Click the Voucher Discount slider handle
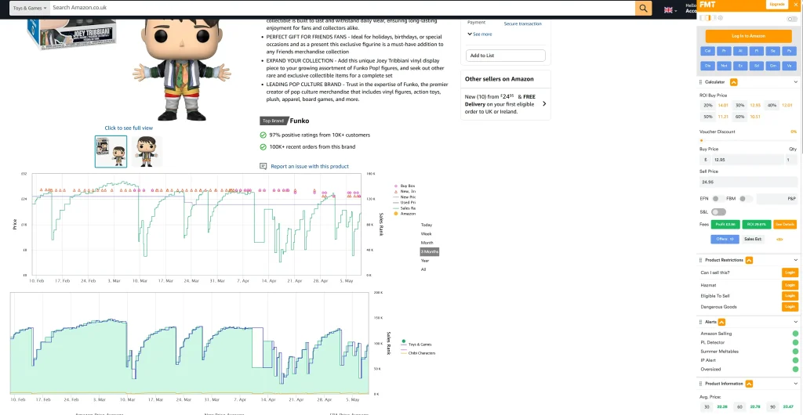 [x=701, y=140]
